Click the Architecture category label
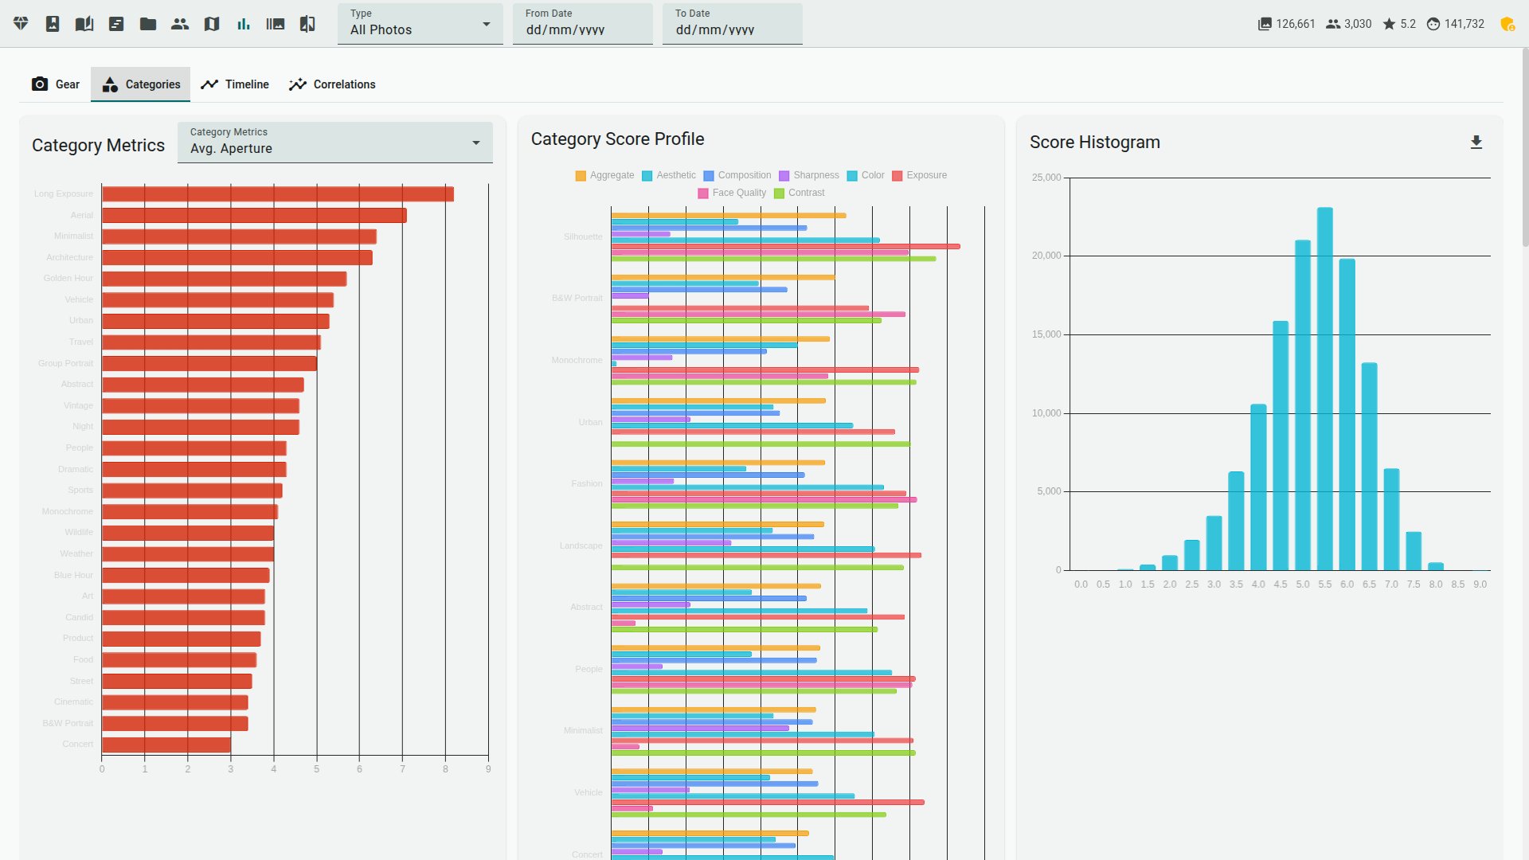This screenshot has width=1529, height=860. click(x=69, y=258)
